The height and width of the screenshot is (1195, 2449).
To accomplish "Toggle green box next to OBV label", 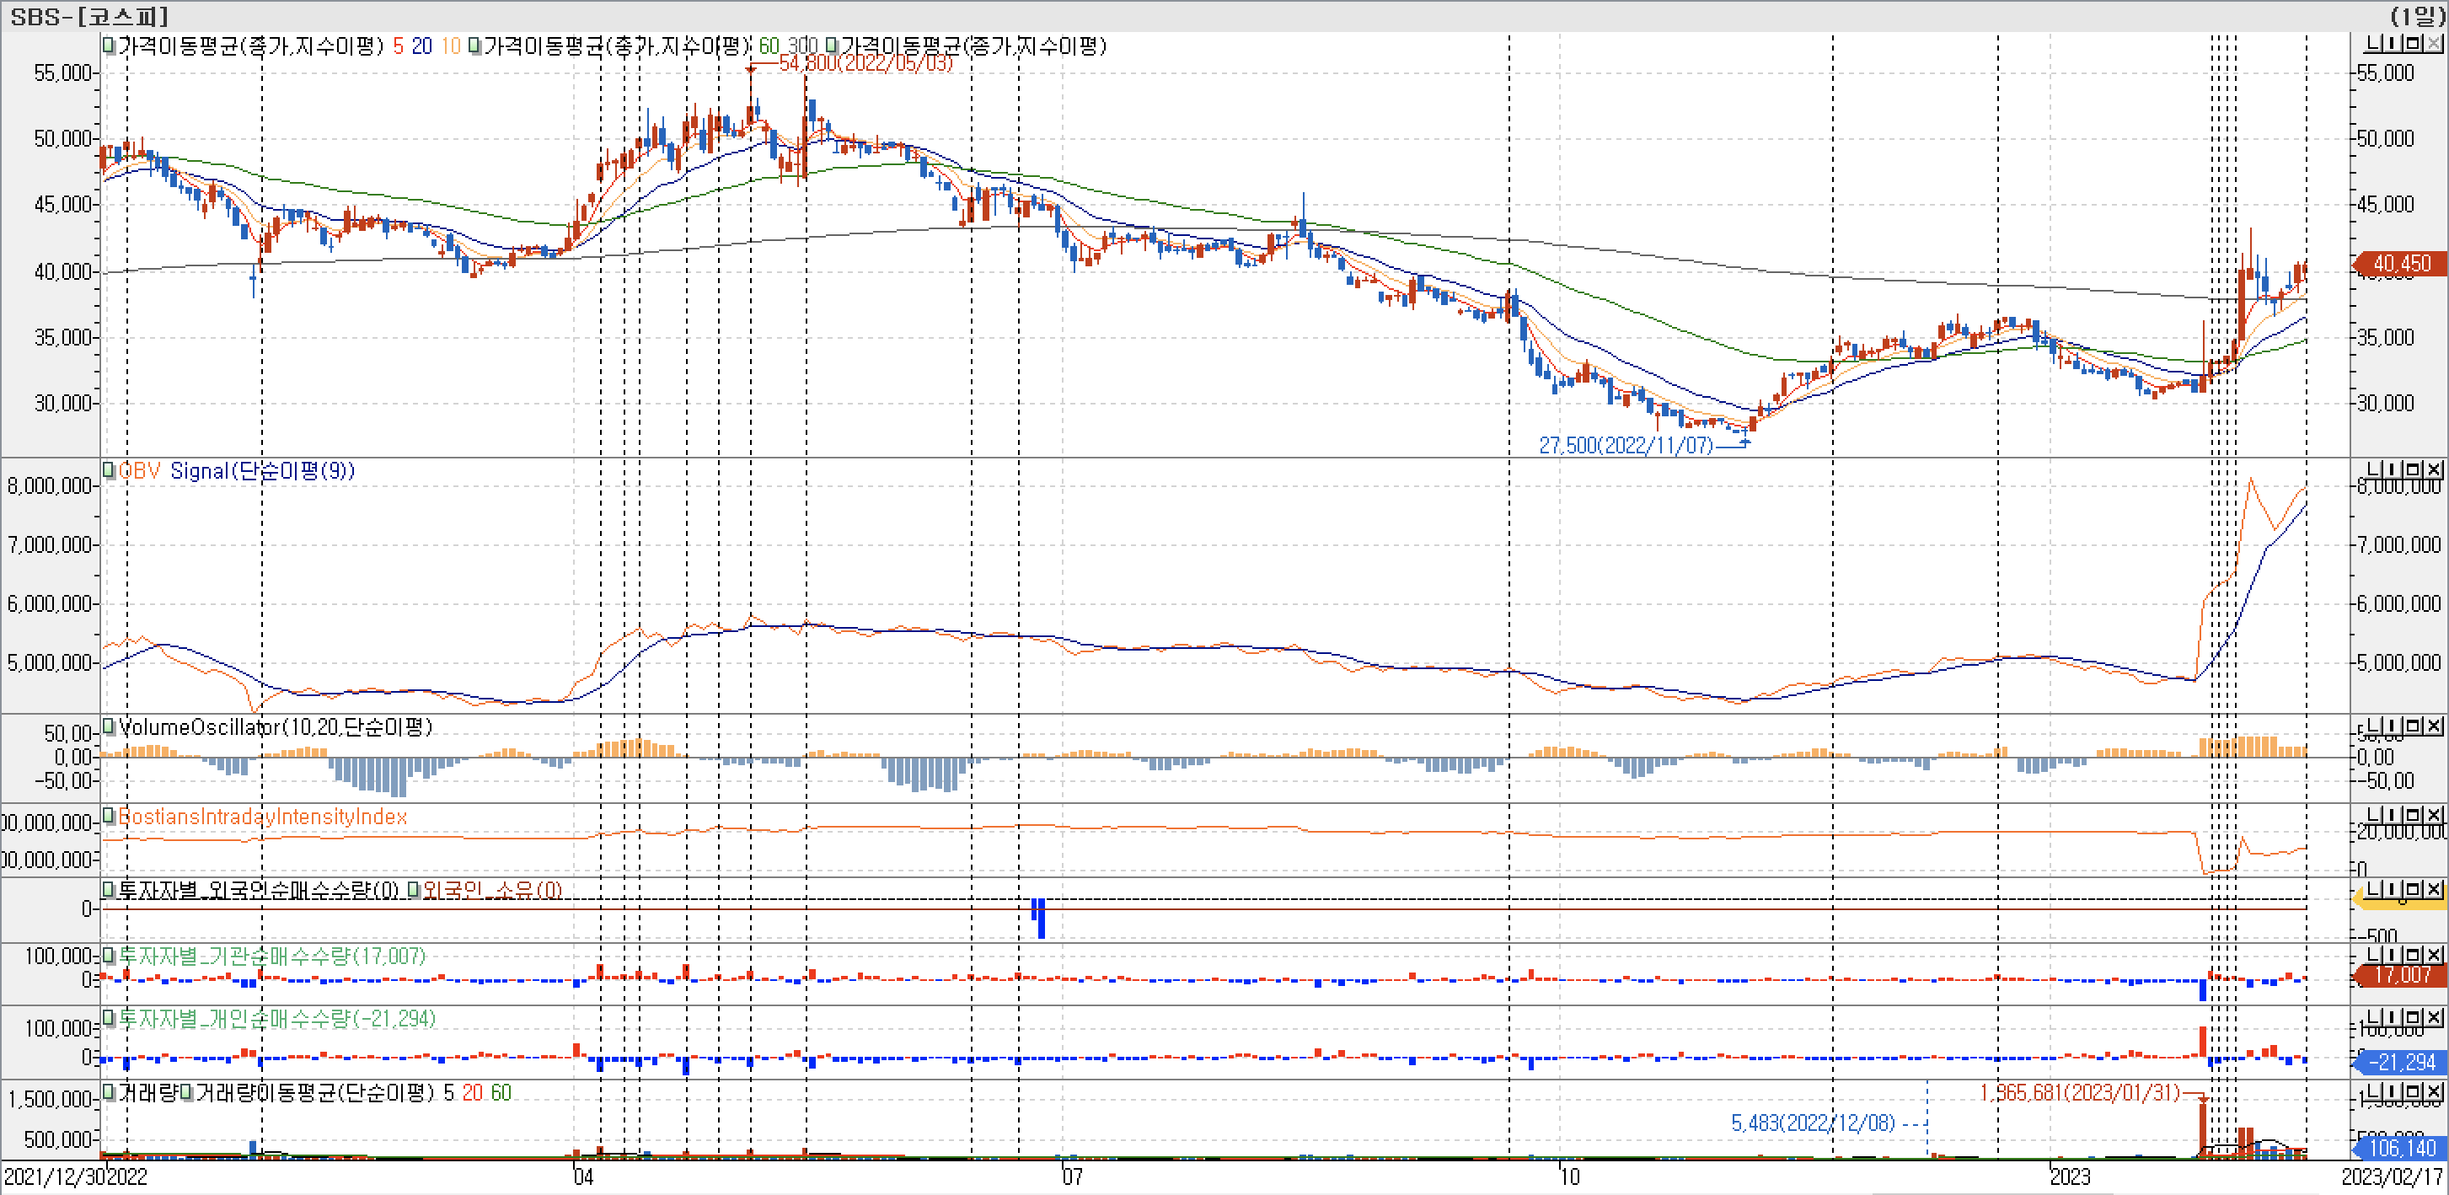I will click(110, 470).
